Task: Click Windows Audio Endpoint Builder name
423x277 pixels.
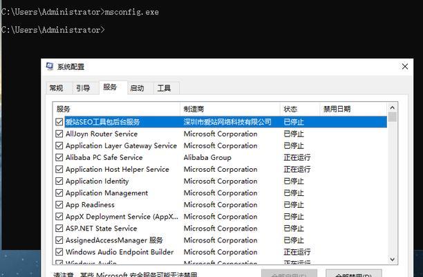Action: (x=120, y=252)
